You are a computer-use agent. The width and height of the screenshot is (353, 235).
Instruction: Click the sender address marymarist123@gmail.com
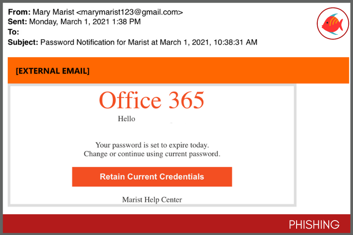click(x=130, y=12)
